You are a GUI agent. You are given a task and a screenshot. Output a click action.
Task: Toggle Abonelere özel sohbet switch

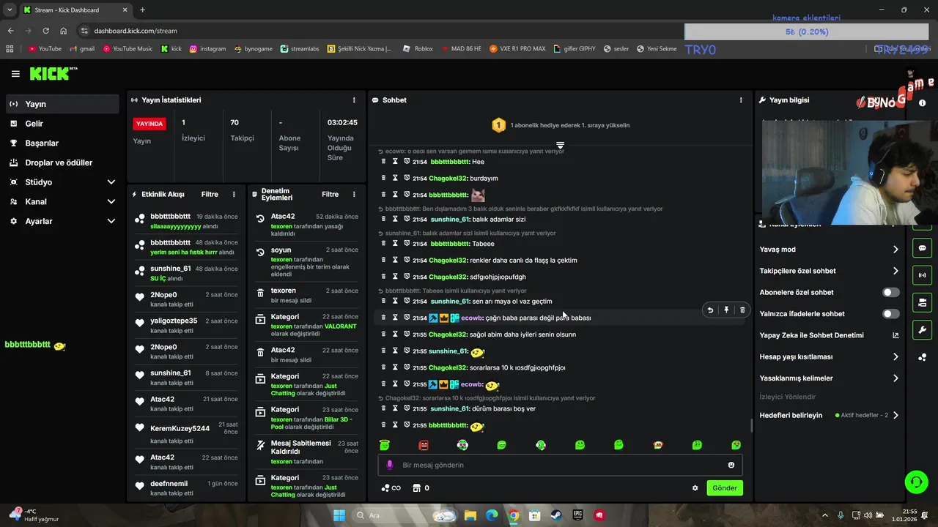click(x=890, y=292)
